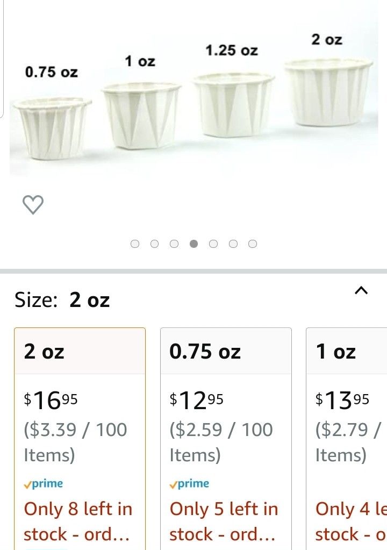Tap 'Only 5 left in stock' text
The width and height of the screenshot is (387, 550).
[224, 521]
